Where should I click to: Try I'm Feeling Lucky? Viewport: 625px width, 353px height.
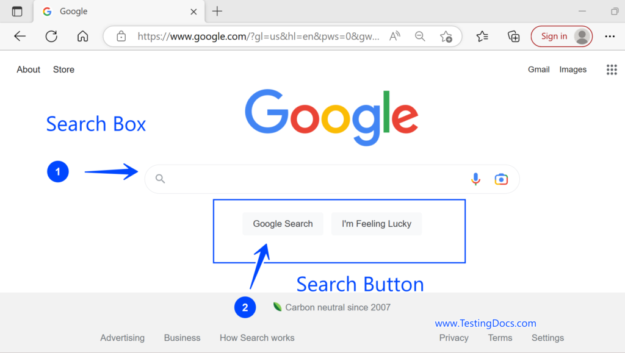(376, 224)
